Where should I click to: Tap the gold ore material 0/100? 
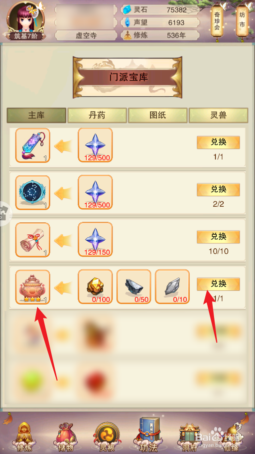[95, 286]
